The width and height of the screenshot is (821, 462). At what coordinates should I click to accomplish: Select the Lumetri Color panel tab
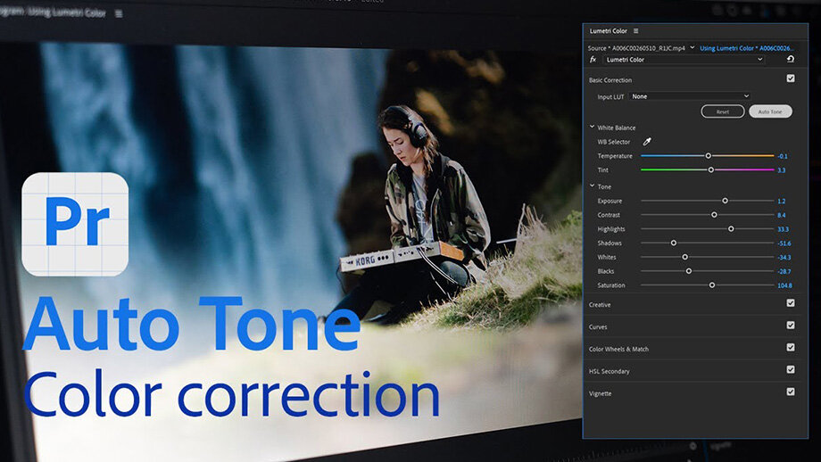click(608, 31)
